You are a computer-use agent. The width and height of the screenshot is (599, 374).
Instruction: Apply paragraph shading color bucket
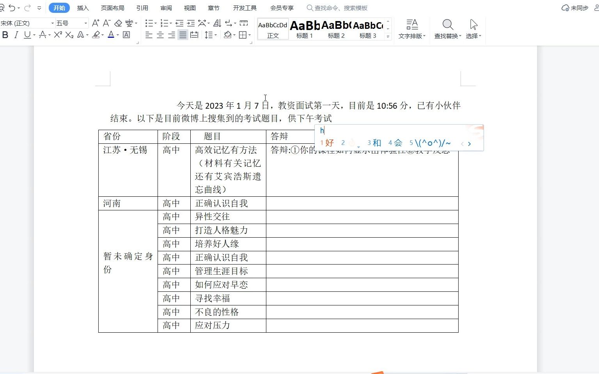(x=228, y=35)
